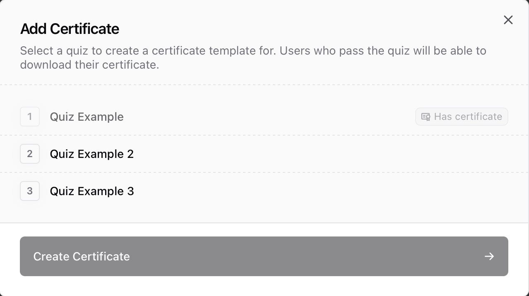The height and width of the screenshot is (296, 529).
Task: Click the number 1 badge beside Quiz Example
Action: (x=29, y=117)
